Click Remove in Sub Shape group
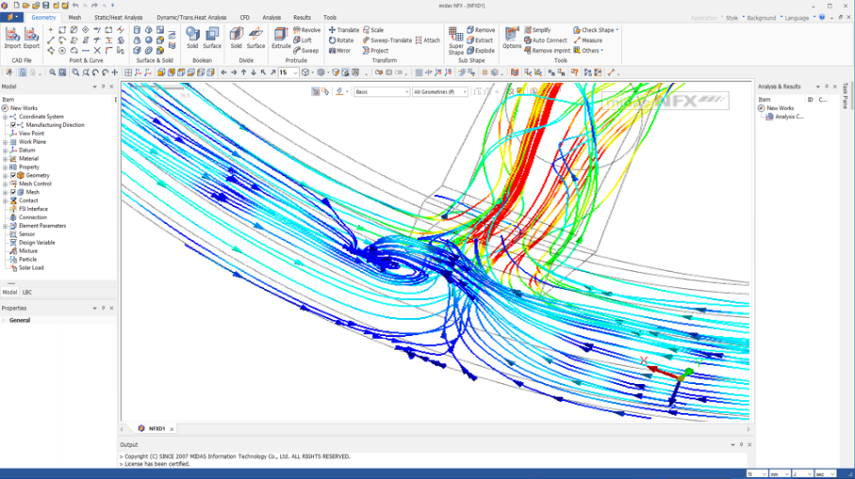The width and height of the screenshot is (855, 479). pos(481,30)
